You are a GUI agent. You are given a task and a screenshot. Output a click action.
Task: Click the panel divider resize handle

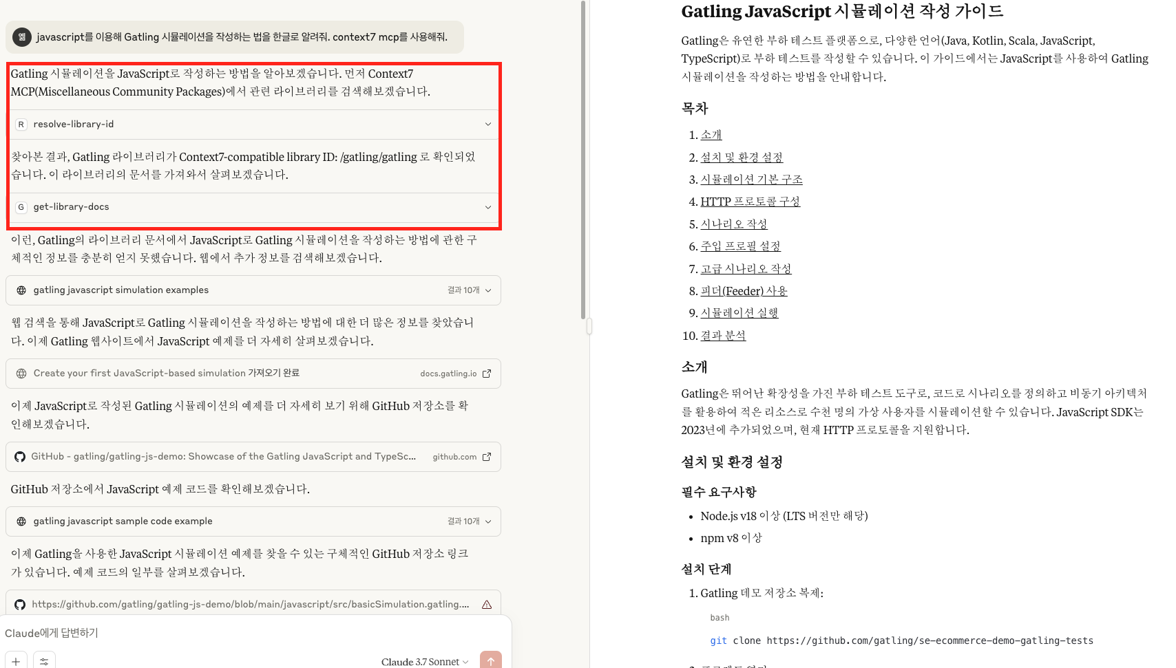[x=589, y=326]
